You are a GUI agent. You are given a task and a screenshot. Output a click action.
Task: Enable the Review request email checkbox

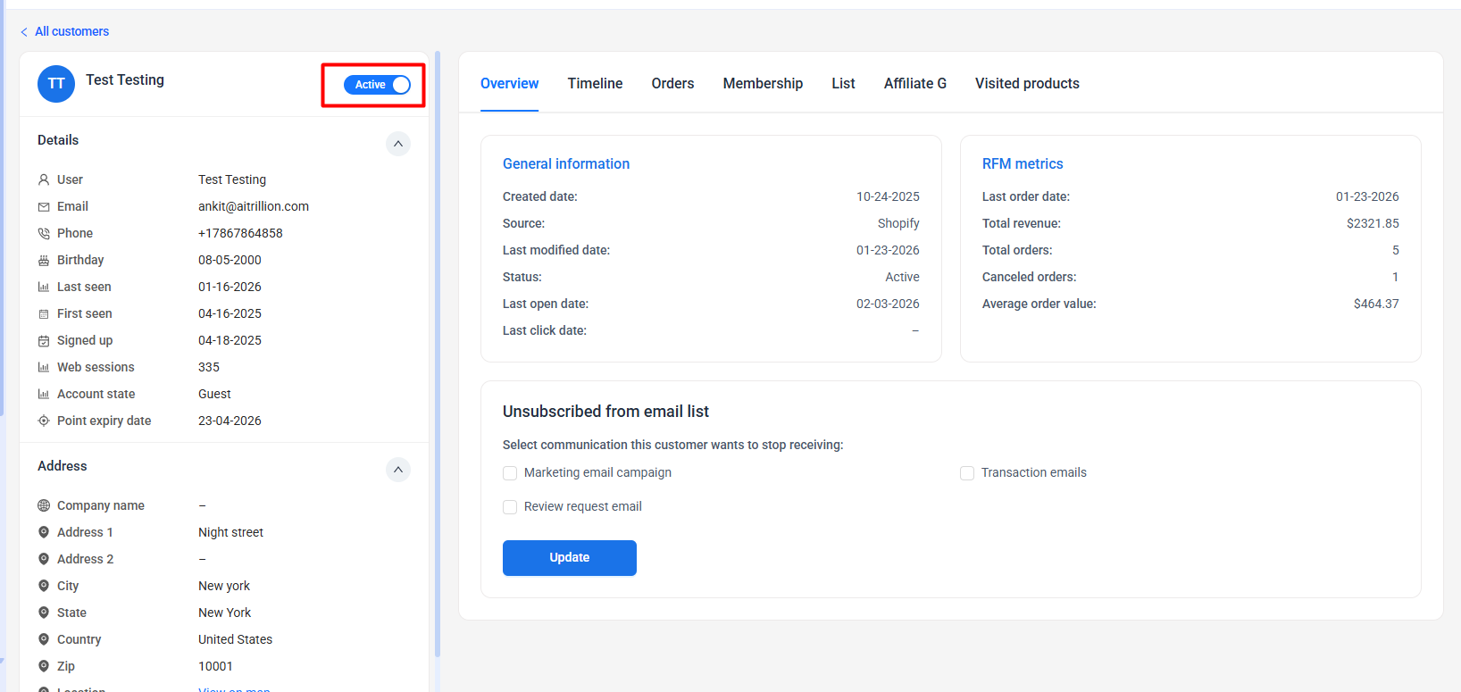tap(510, 507)
